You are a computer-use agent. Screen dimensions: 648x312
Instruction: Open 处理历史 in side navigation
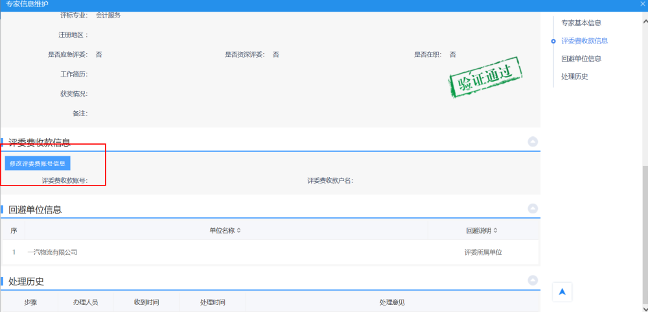(x=574, y=77)
